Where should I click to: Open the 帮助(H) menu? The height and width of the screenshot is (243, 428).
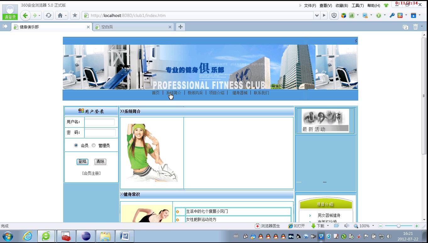(x=374, y=6)
